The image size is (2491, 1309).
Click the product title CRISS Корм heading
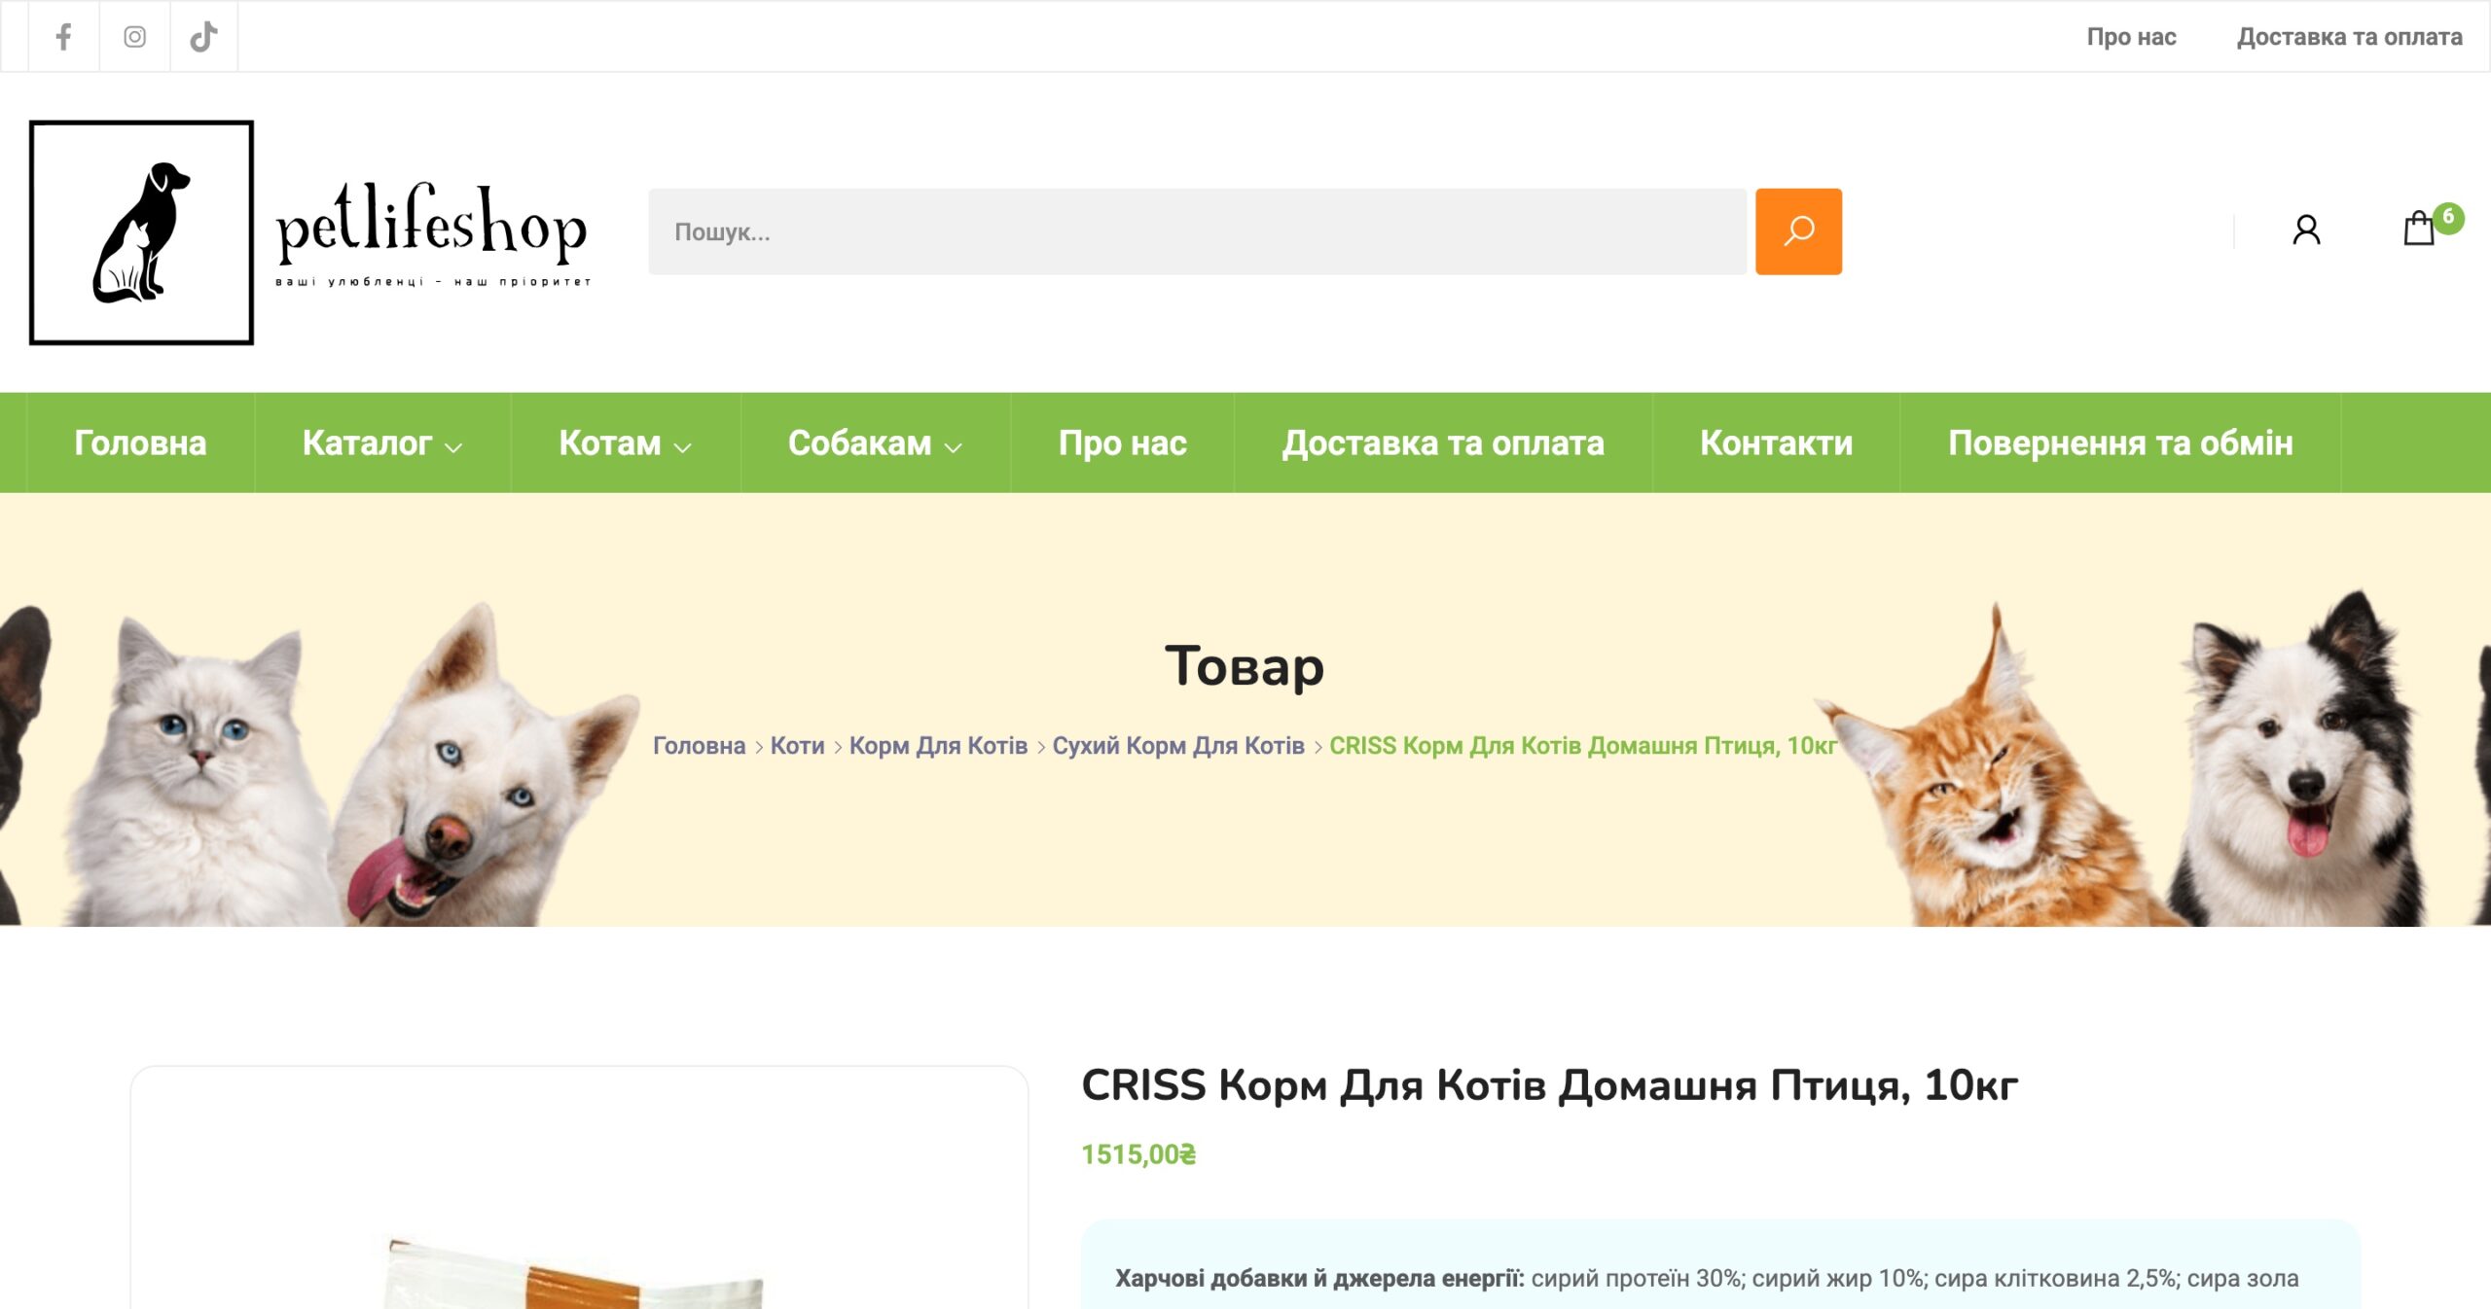(1549, 1085)
